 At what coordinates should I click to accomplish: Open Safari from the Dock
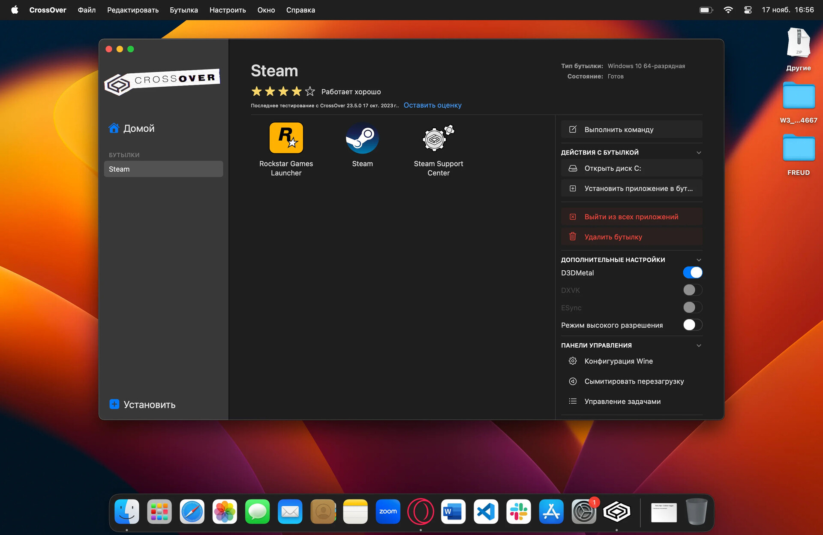(192, 511)
